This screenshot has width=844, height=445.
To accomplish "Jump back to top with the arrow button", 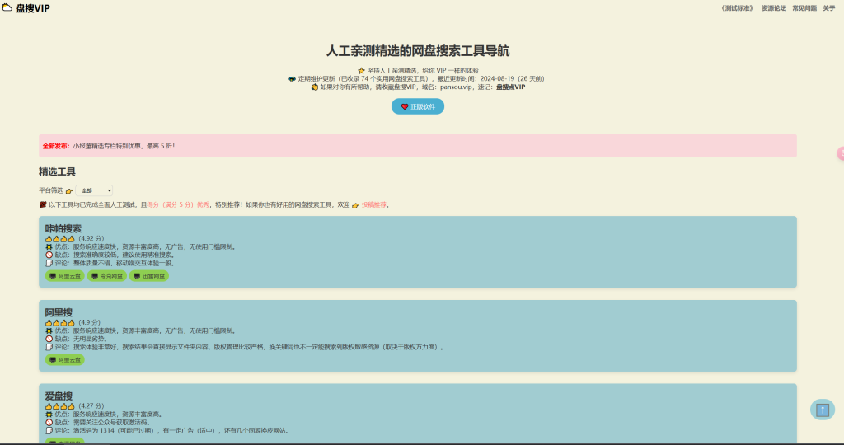I will tap(823, 410).
